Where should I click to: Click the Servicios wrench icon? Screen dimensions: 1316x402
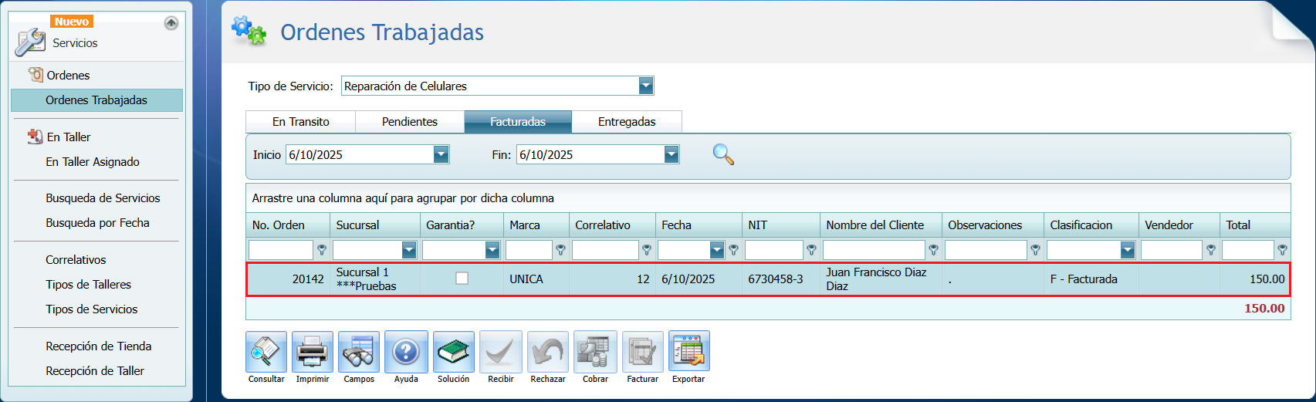click(30, 42)
